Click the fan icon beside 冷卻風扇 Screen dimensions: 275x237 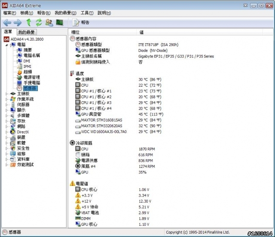pyautogui.click(x=72, y=143)
